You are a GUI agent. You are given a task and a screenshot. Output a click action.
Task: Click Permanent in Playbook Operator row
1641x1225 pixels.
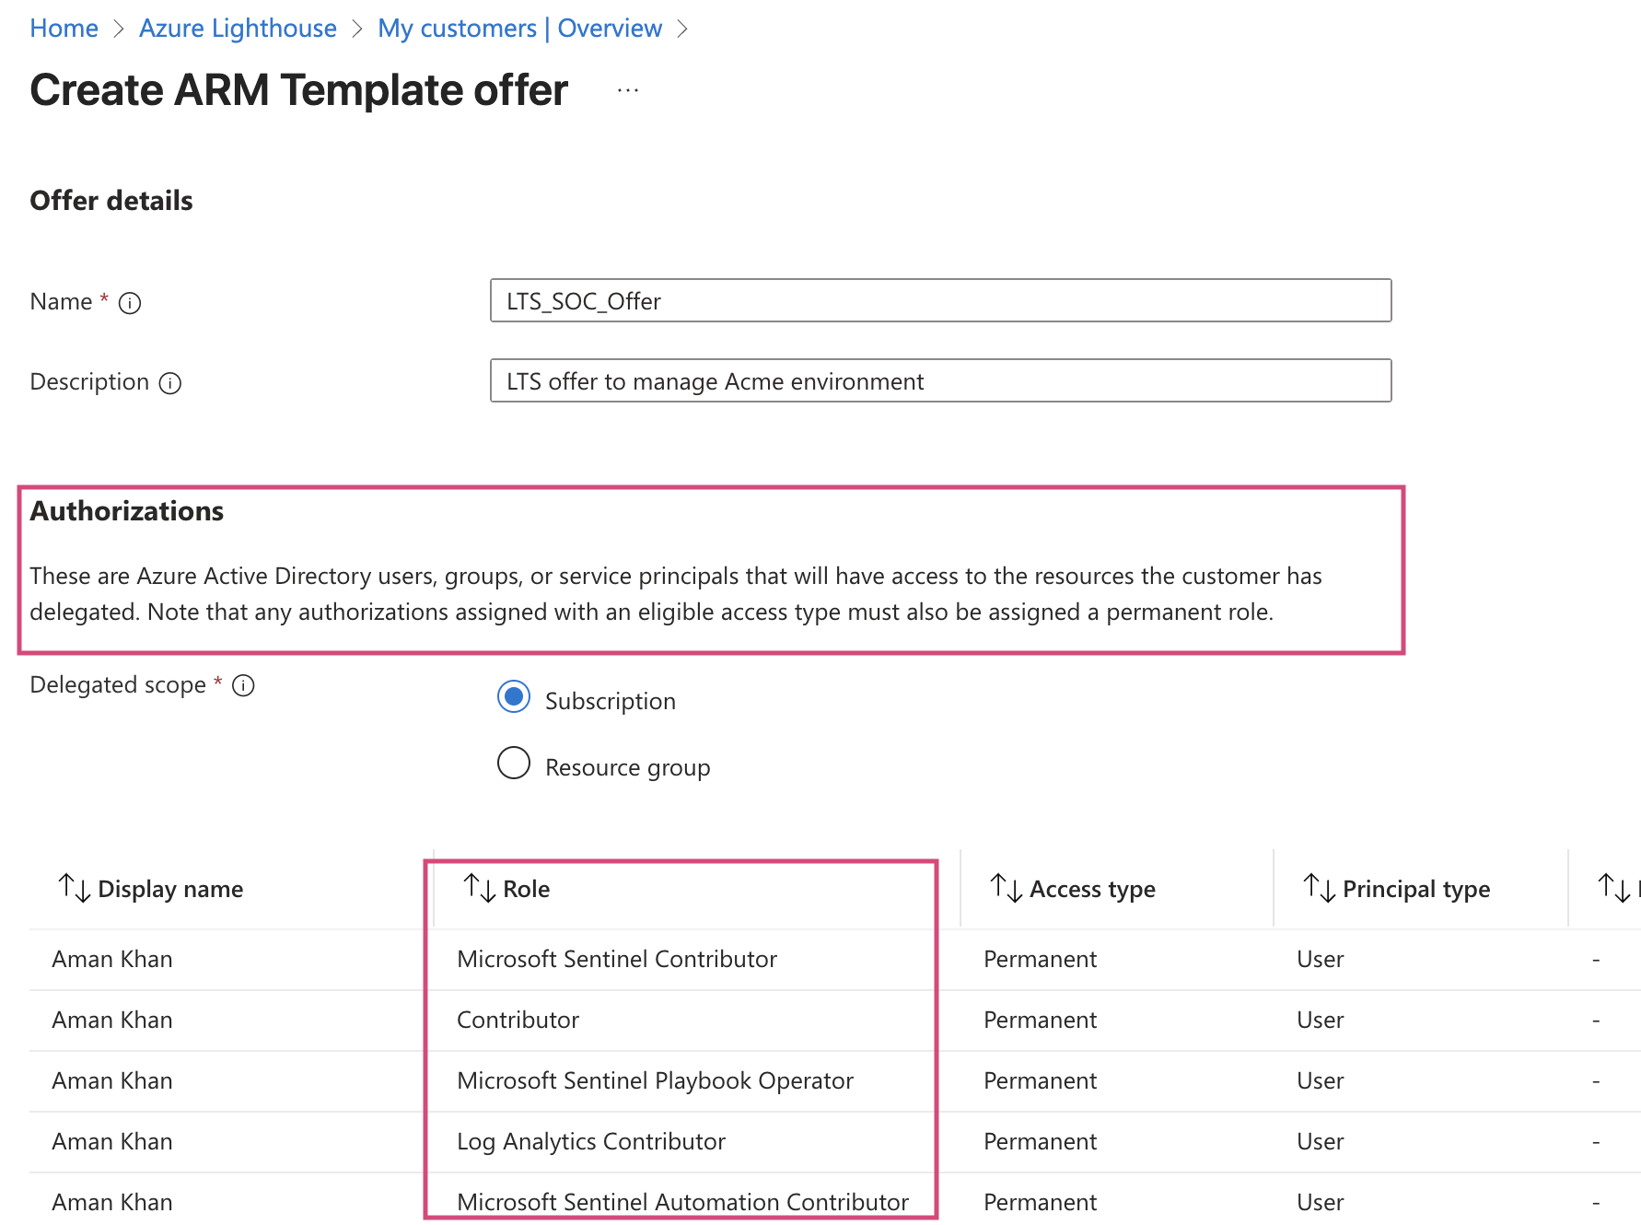1040,1080
